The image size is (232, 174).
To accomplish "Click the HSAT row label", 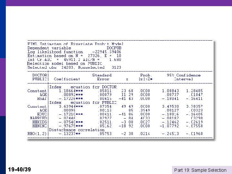I will click(42, 99).
